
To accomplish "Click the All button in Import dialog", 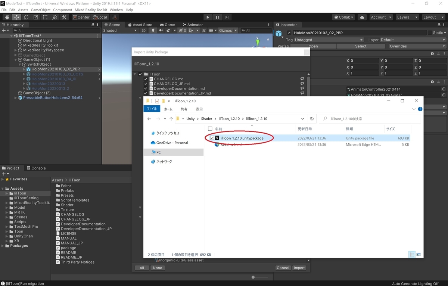I will (142, 268).
